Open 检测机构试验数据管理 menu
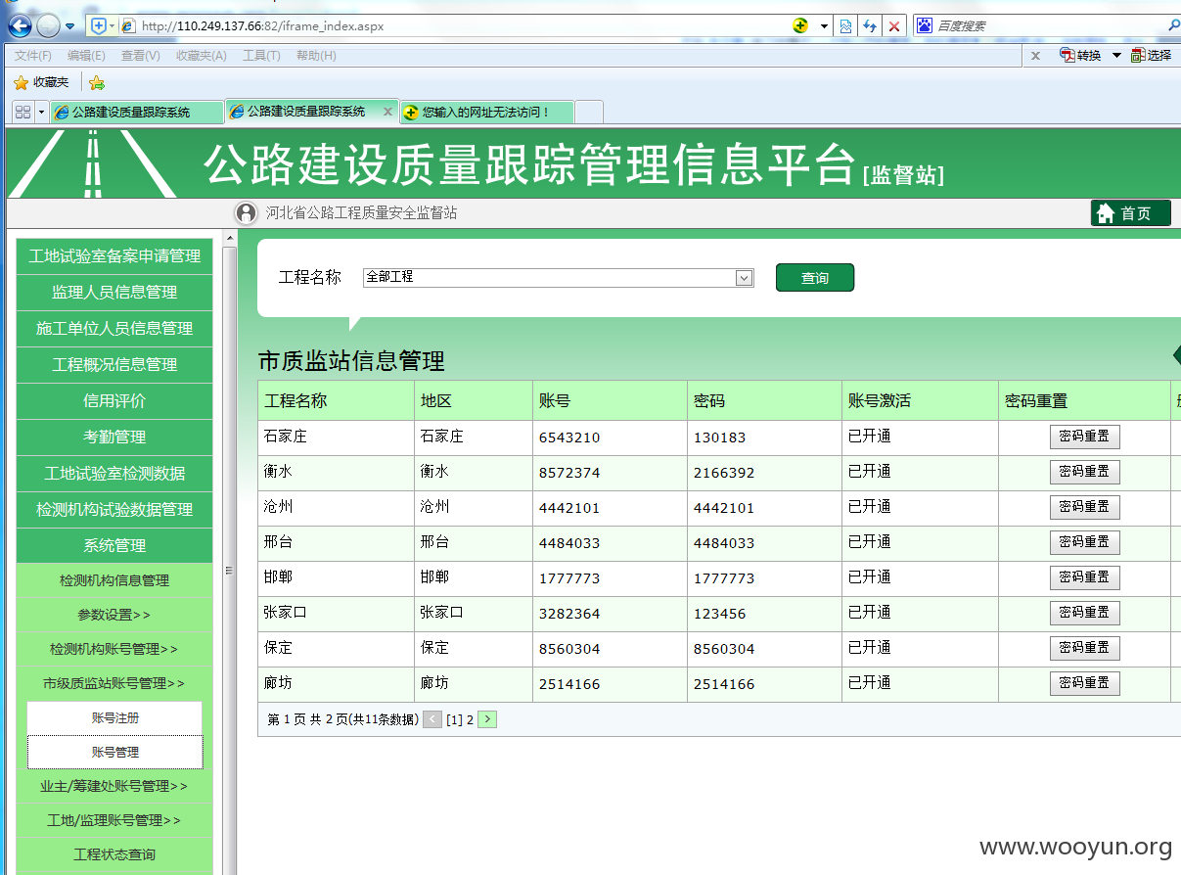Screen dimensions: 1181x875 [114, 510]
